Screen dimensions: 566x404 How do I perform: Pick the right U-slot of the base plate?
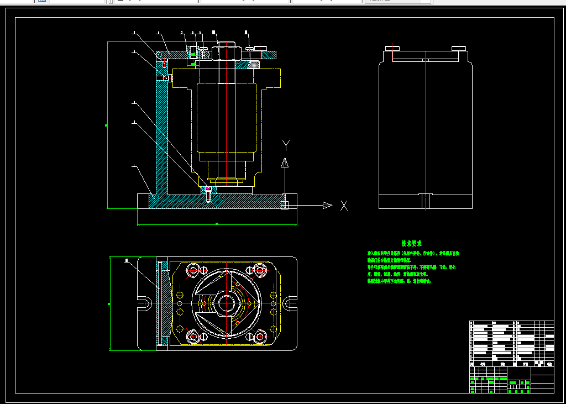coord(290,303)
